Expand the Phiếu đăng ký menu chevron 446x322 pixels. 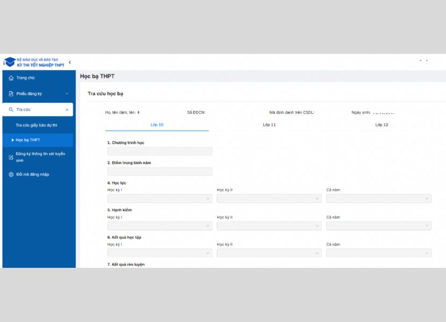[67, 94]
